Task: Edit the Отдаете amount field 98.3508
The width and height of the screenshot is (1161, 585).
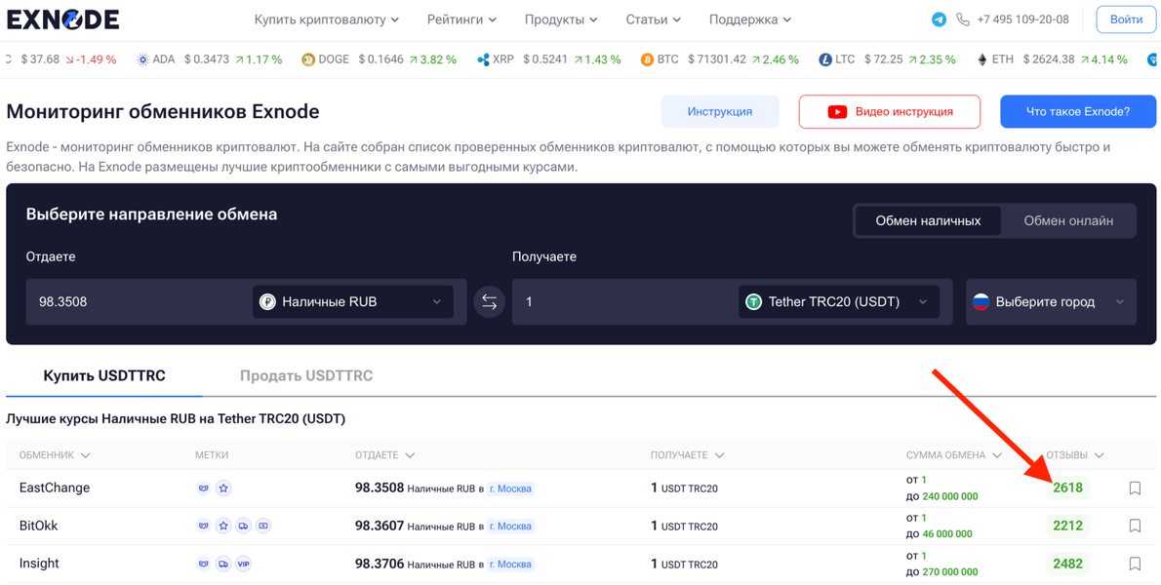Action: pos(140,301)
